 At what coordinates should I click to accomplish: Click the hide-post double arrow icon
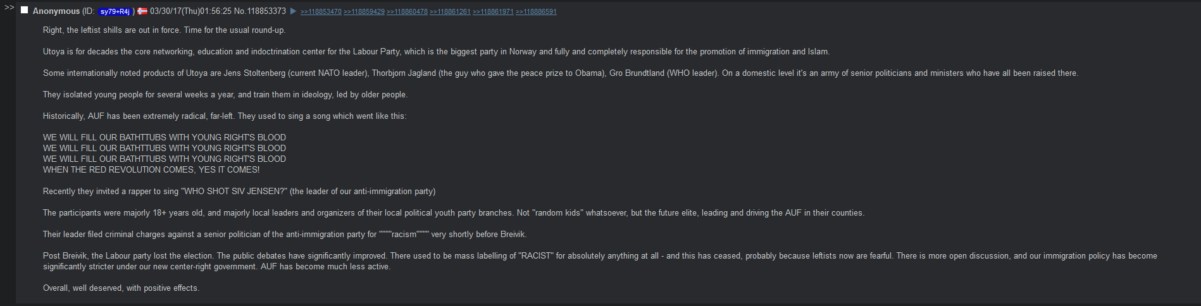click(9, 8)
